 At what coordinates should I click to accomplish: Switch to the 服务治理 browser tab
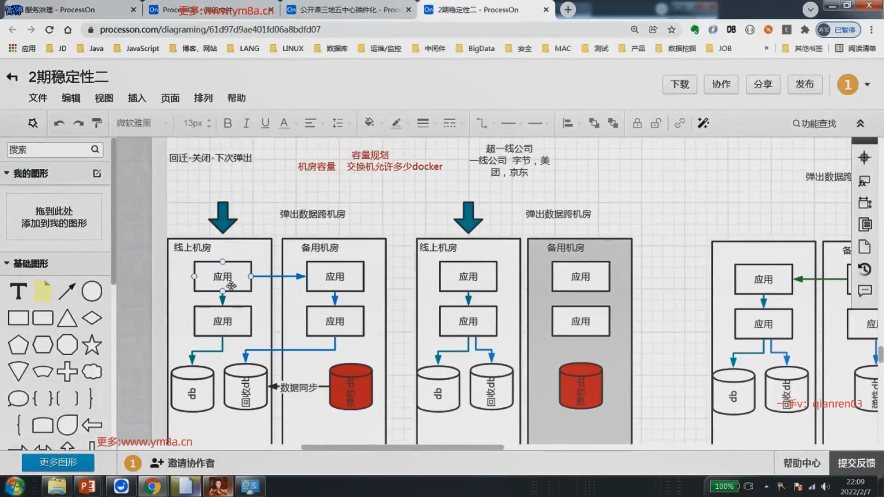[60, 10]
